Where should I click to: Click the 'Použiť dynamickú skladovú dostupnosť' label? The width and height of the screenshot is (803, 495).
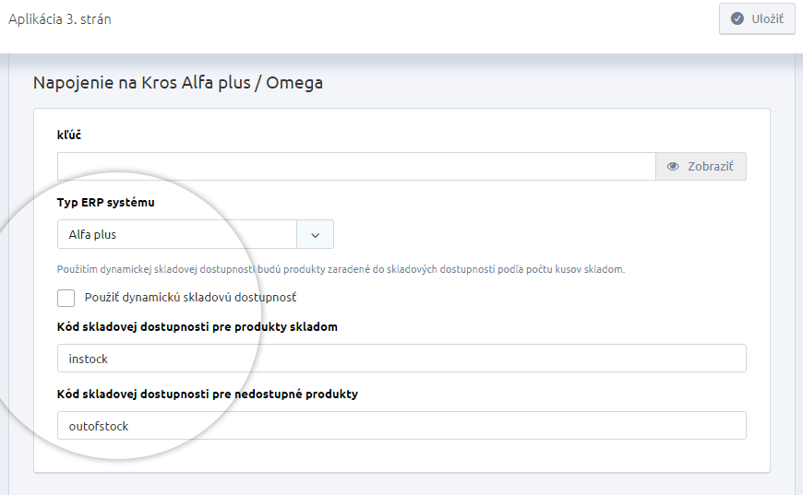[190, 297]
